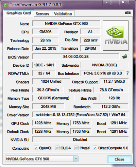Click the Device ID field 10DE - 1401

[44, 65]
